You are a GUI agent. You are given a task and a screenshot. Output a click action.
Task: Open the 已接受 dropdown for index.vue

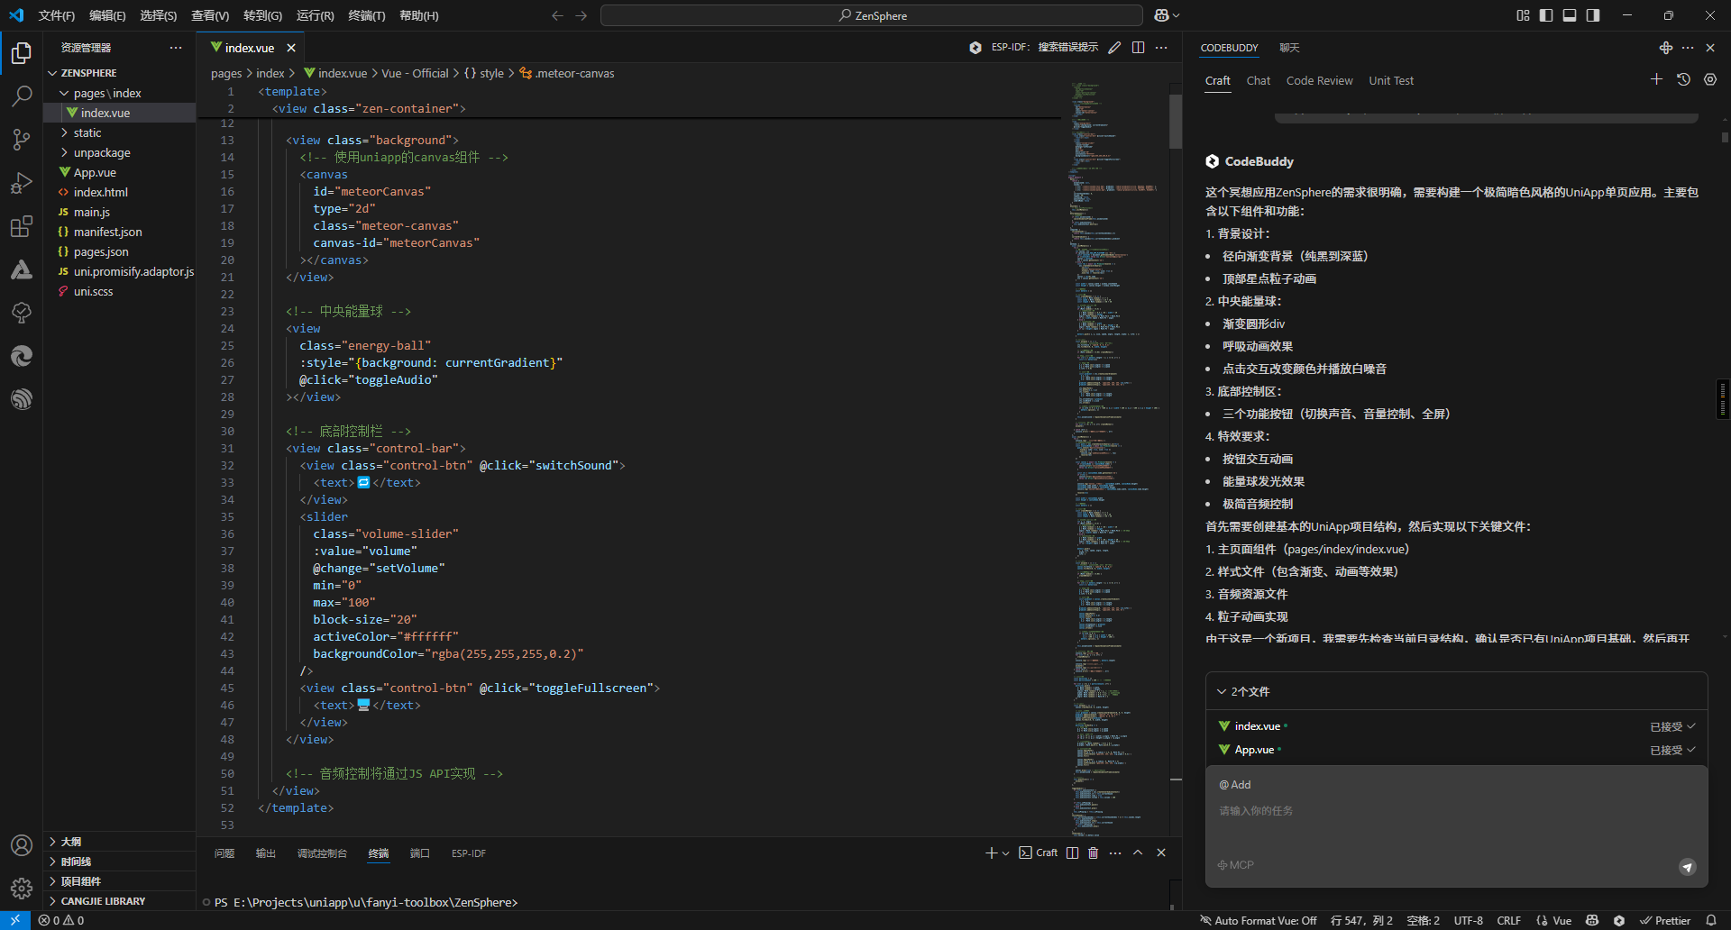coord(1672,726)
